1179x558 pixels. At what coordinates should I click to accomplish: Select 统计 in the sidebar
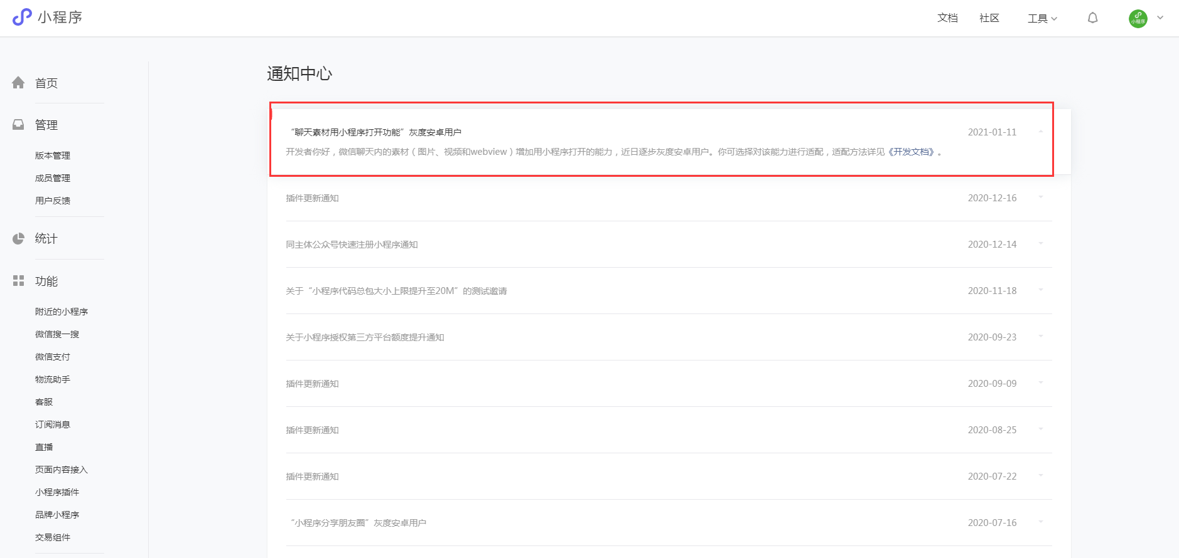point(46,238)
